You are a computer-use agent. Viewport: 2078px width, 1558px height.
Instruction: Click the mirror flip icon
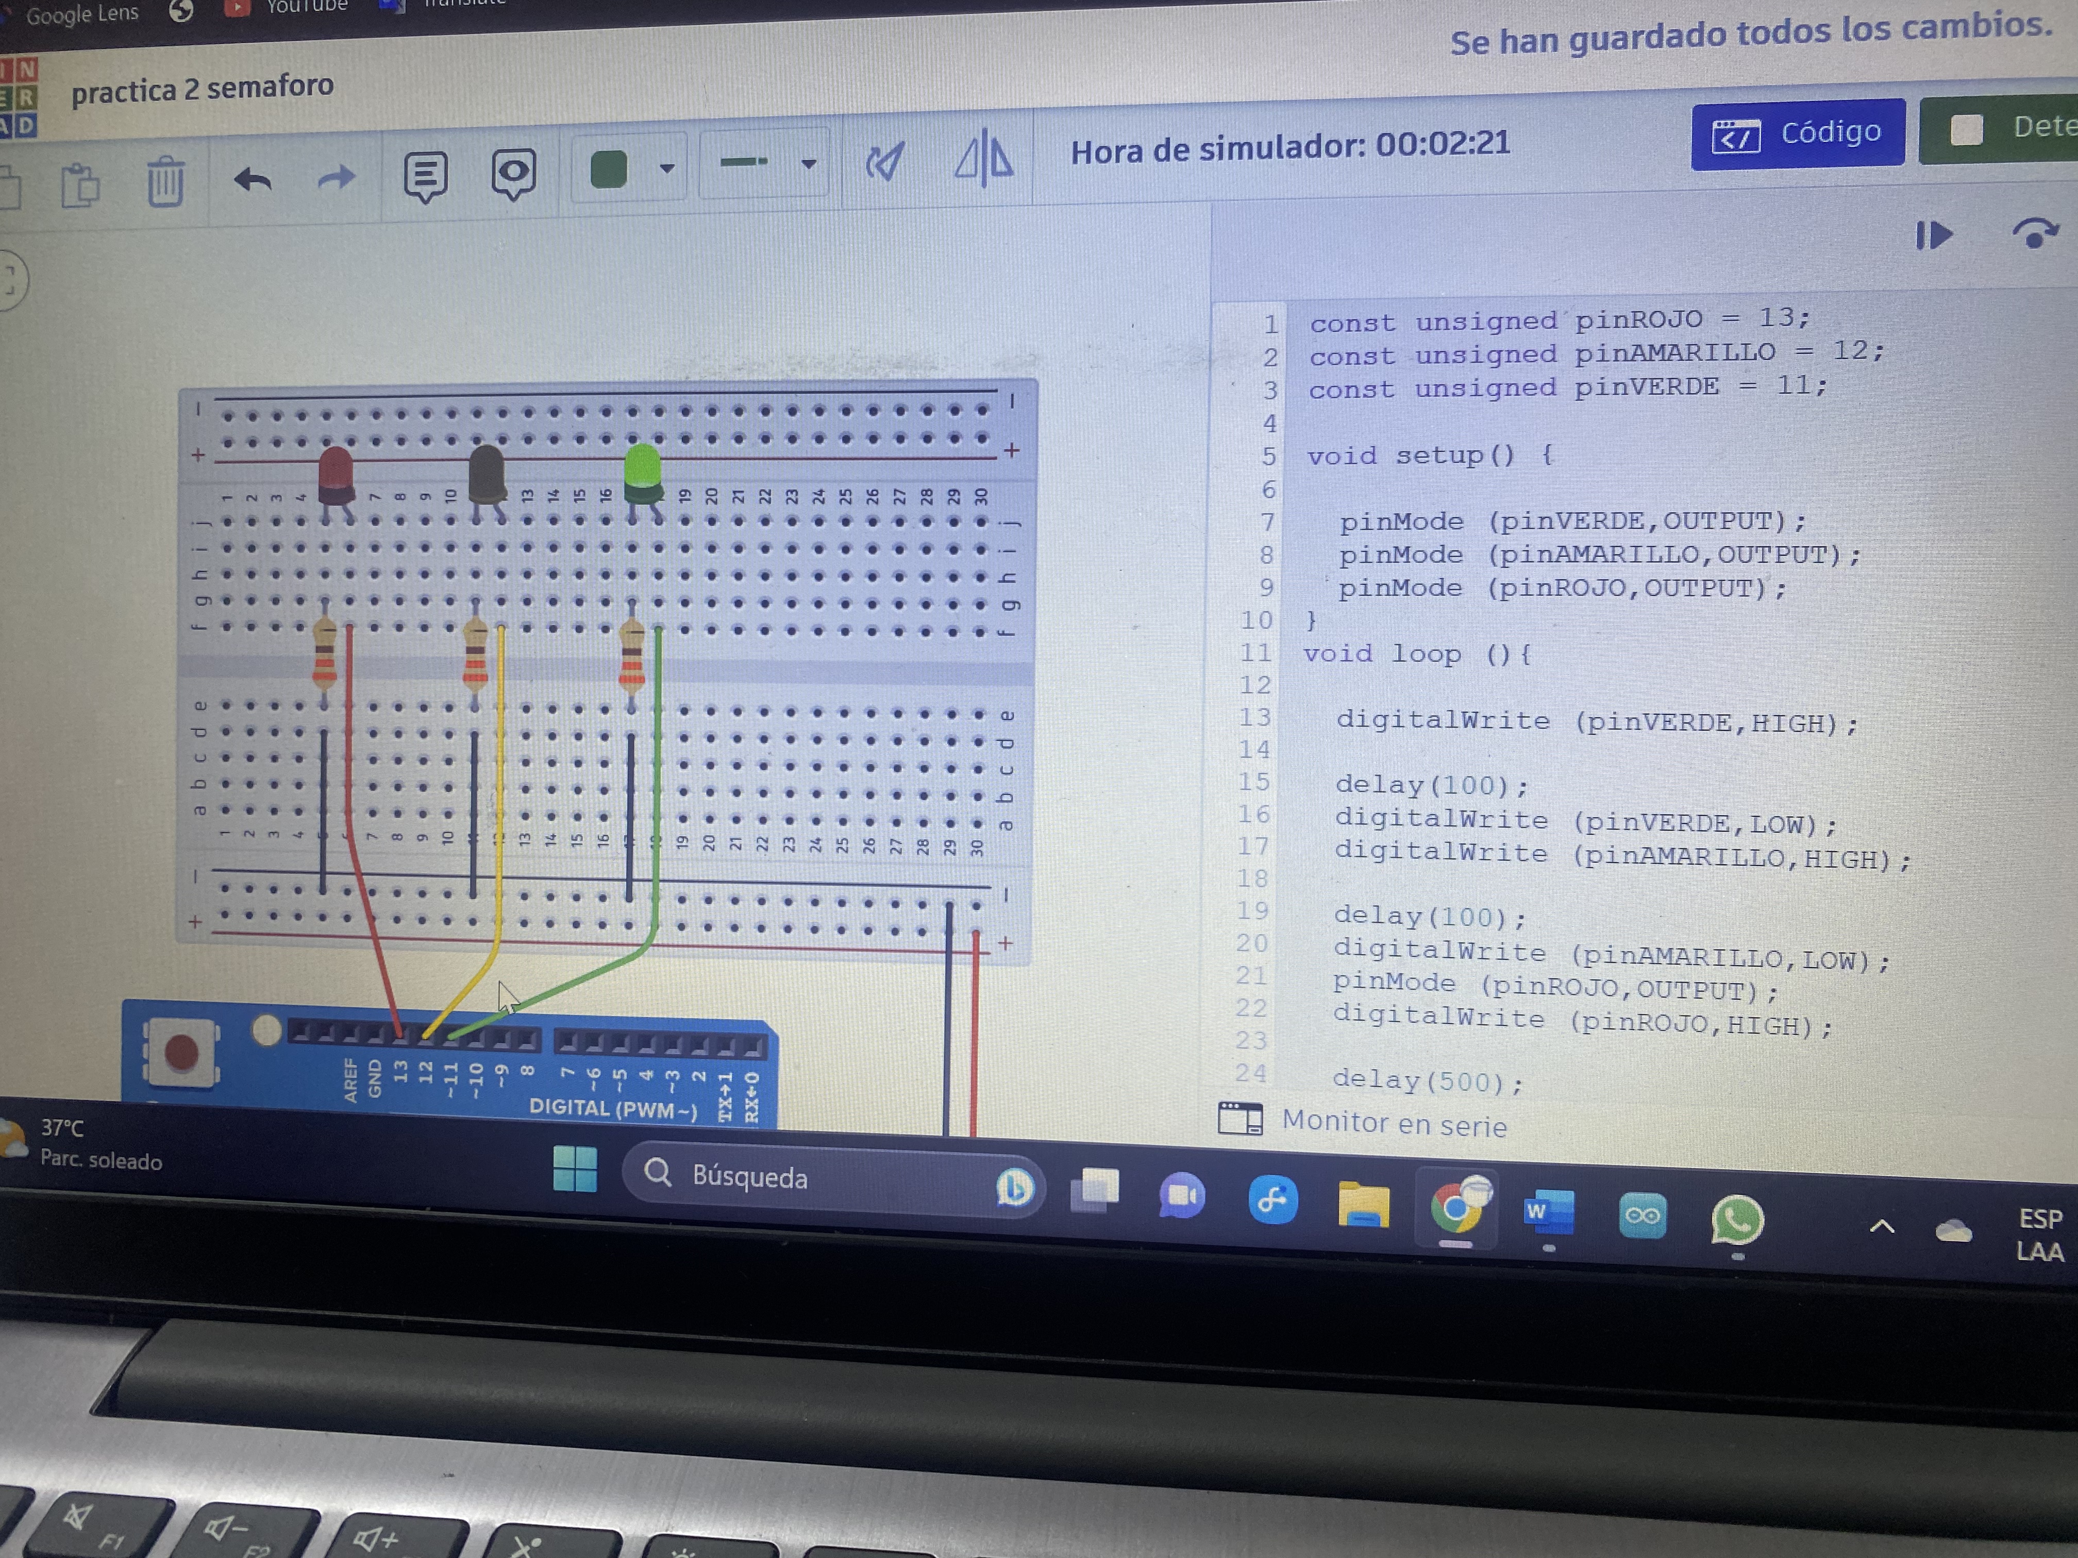pos(983,159)
